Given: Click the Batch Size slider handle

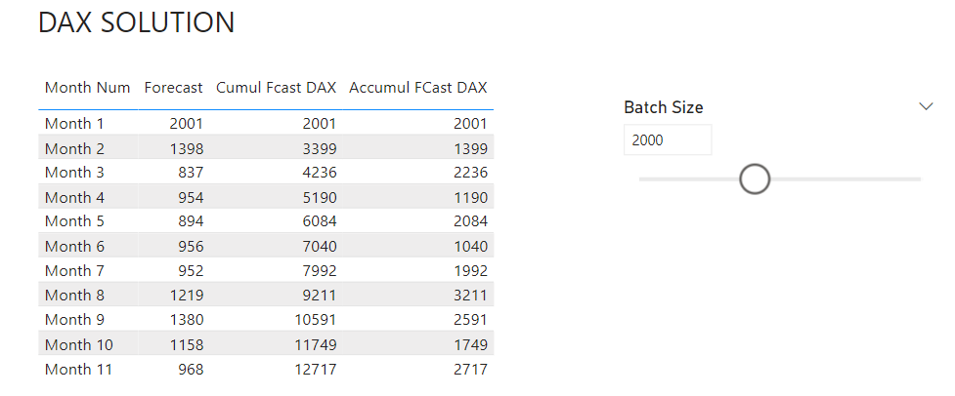Looking at the screenshot, I should (x=755, y=179).
